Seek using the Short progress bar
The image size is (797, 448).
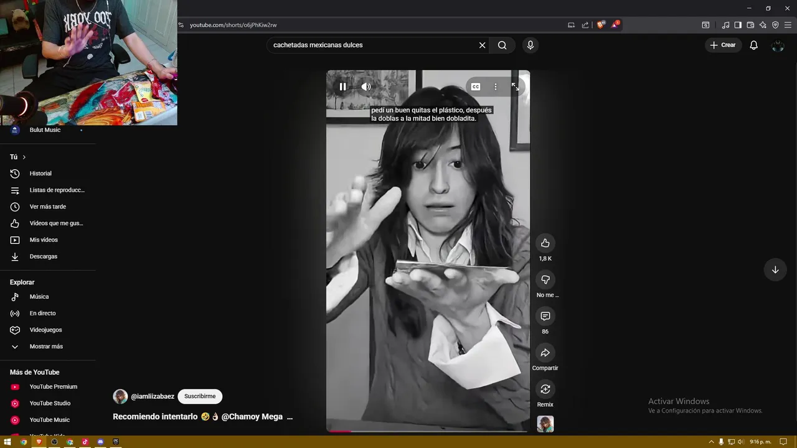coord(428,431)
